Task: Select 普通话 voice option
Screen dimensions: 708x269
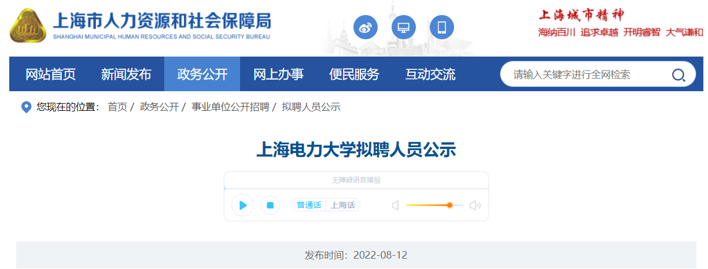Action: pyautogui.click(x=309, y=205)
